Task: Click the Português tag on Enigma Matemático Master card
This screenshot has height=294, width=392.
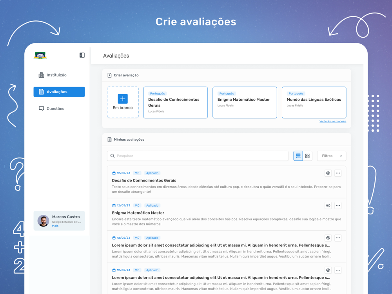Action: 227,94
